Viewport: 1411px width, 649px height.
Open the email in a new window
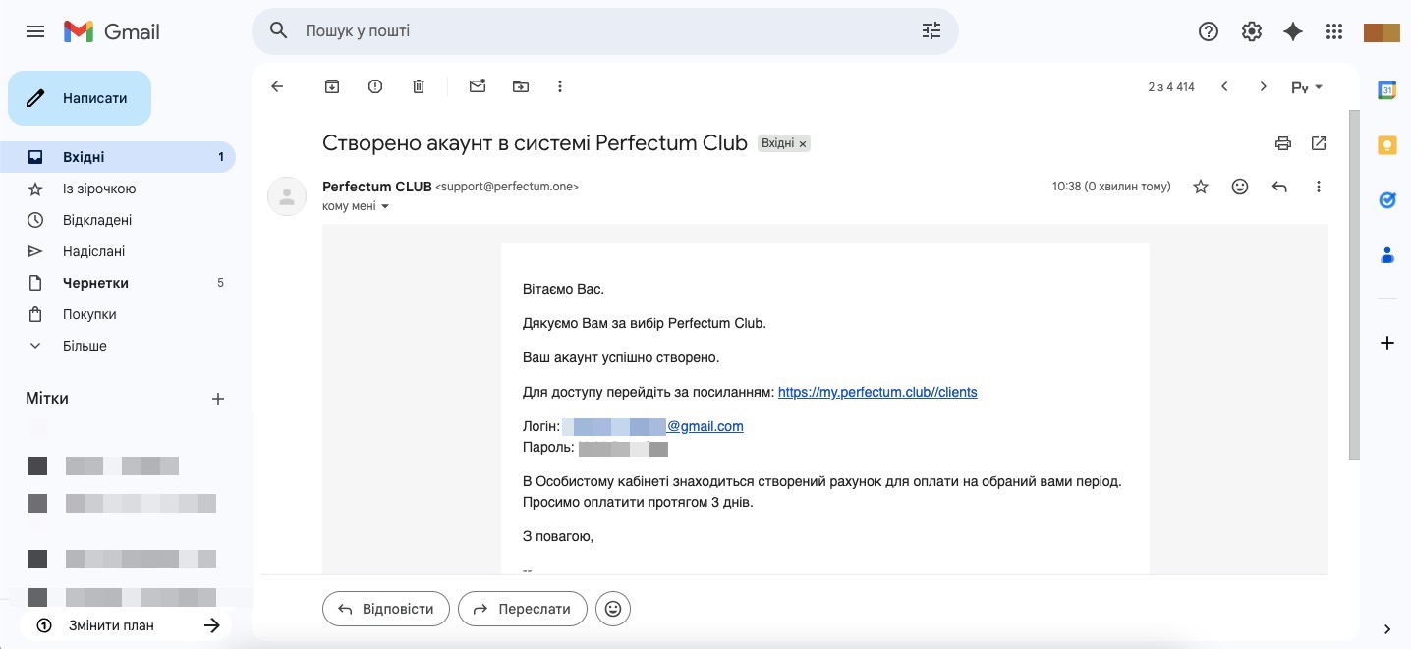[1319, 143]
